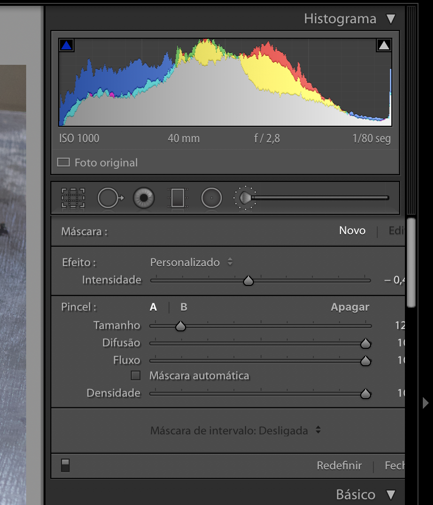
Task: Select the Radial Filter tool
Action: click(211, 198)
